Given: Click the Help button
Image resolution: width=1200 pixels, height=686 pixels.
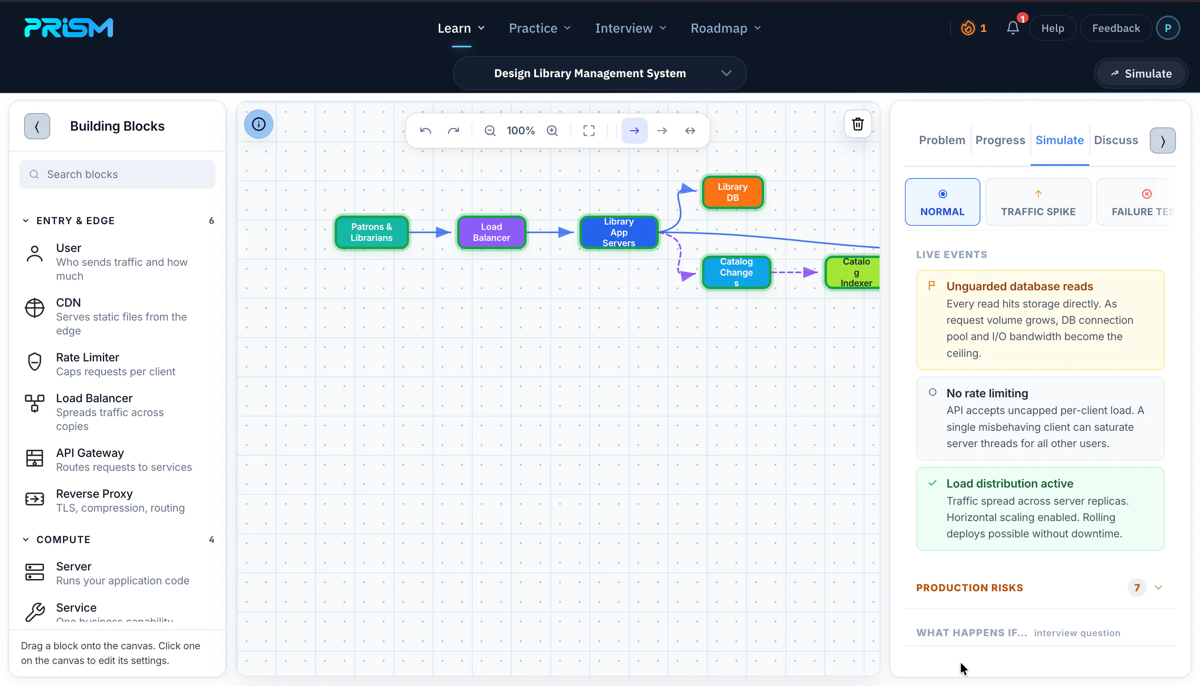Looking at the screenshot, I should (1053, 28).
